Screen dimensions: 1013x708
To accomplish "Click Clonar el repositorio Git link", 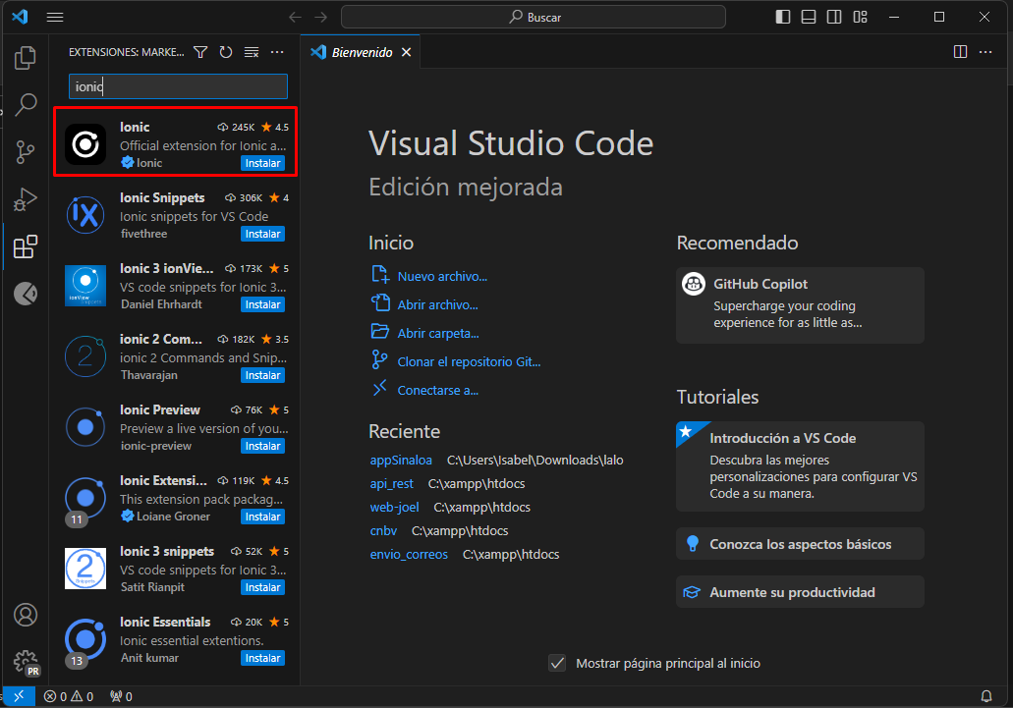I will (x=469, y=362).
